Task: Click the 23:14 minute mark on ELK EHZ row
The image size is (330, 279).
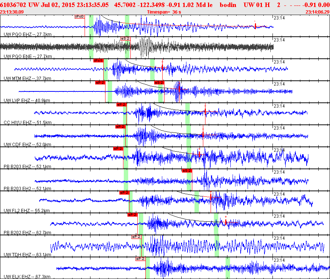Action: point(279,260)
